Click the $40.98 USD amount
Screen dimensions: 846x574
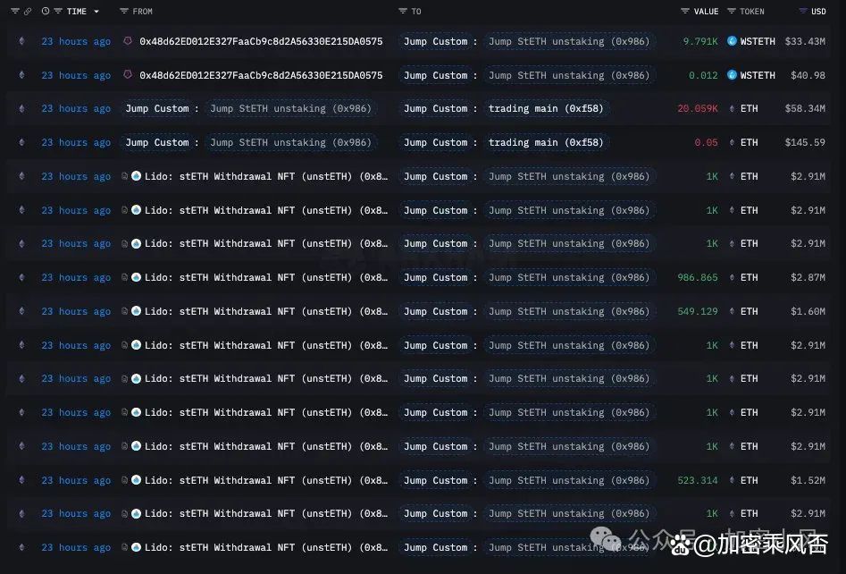pos(808,76)
